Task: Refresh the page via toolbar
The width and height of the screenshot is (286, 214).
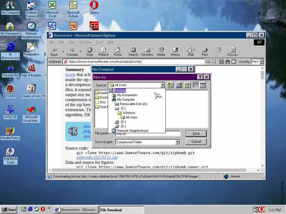Action: pos(103,52)
